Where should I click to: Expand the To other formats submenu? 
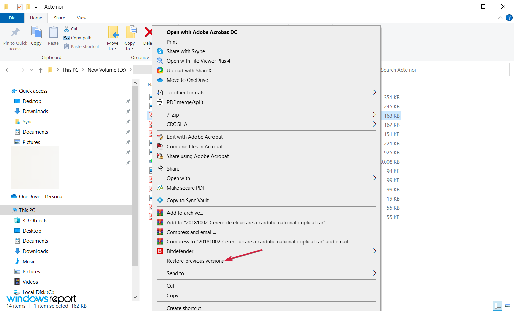374,93
